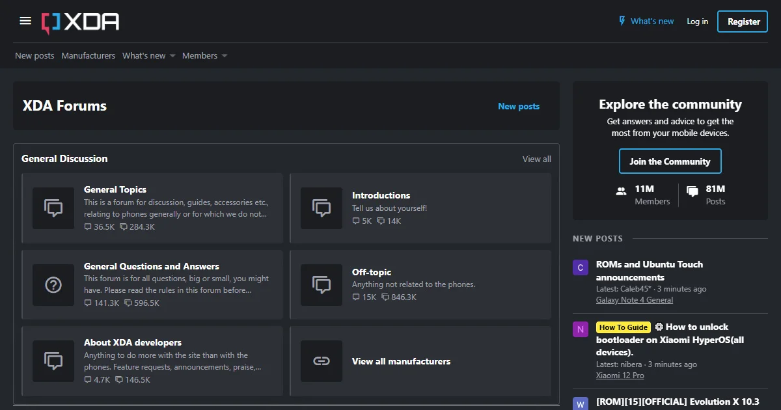Click the General Questions and Answers question-mark icon
The width and height of the screenshot is (781, 410).
[53, 284]
